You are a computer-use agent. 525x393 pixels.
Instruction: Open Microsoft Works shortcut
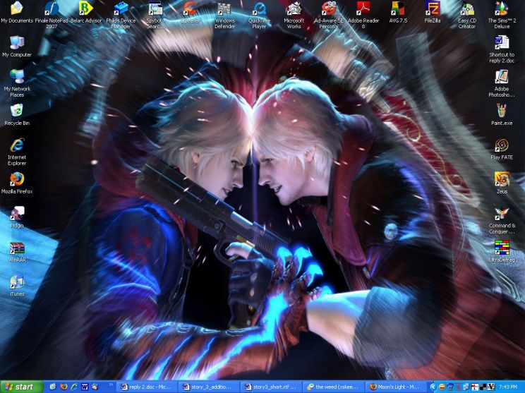coord(294,14)
